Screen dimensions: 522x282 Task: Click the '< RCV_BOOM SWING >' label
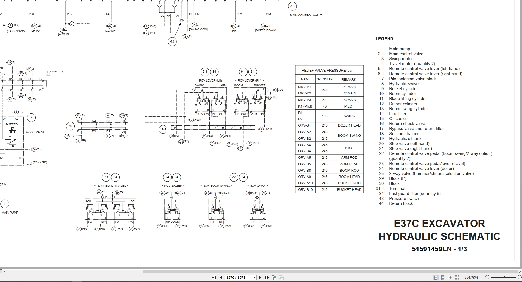[216, 186]
